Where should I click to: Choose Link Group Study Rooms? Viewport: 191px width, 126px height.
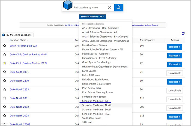pyautogui.click(x=95, y=79)
